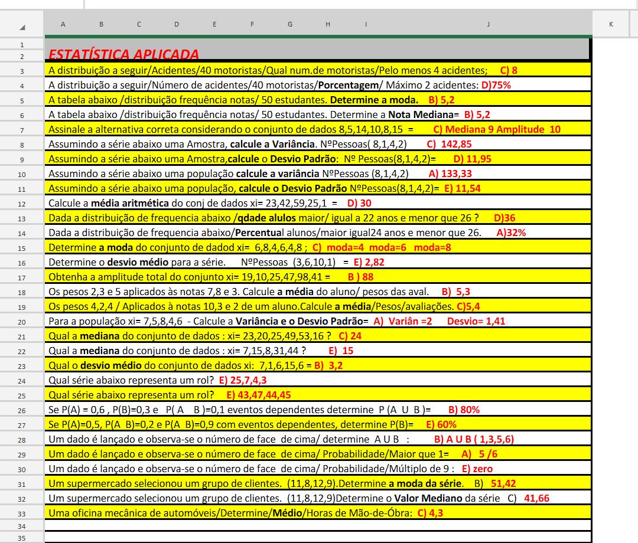Viewport: 638px width, 543px height.
Task: Click row 33 header
Action: click(x=22, y=513)
